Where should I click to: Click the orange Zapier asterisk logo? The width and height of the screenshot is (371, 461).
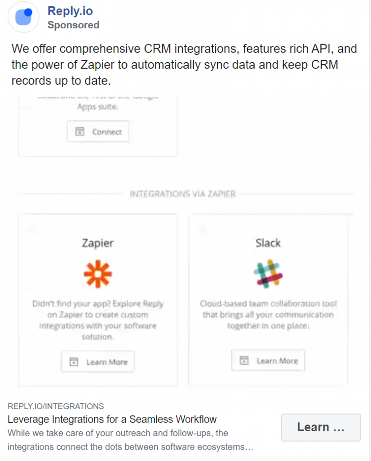click(97, 274)
